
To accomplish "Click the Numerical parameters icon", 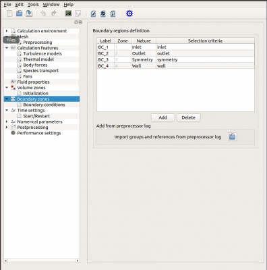I will (x=13, y=122).
